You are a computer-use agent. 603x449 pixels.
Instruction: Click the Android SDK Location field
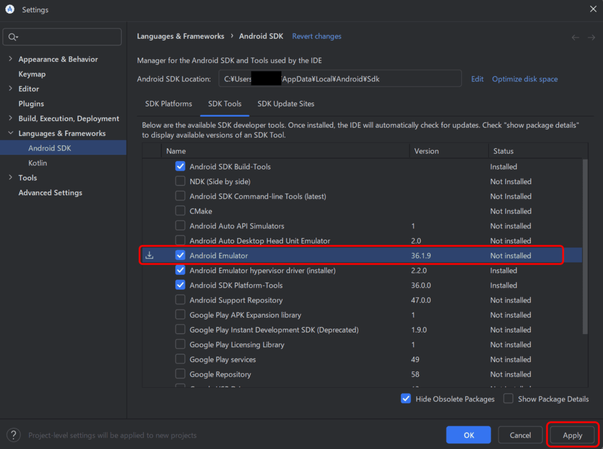[340, 79]
